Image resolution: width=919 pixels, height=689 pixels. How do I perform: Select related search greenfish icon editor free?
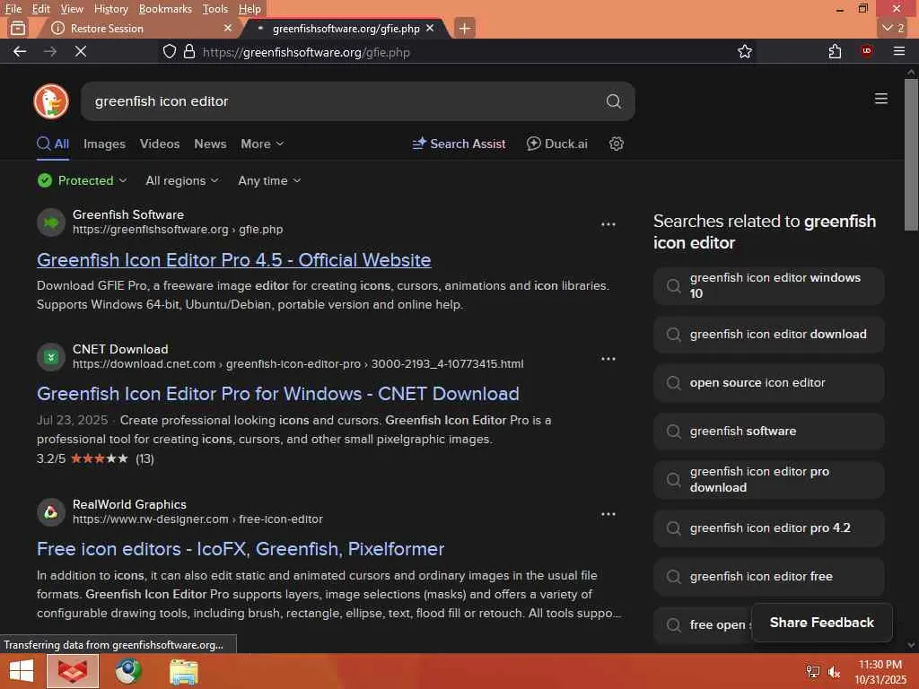coord(768,577)
